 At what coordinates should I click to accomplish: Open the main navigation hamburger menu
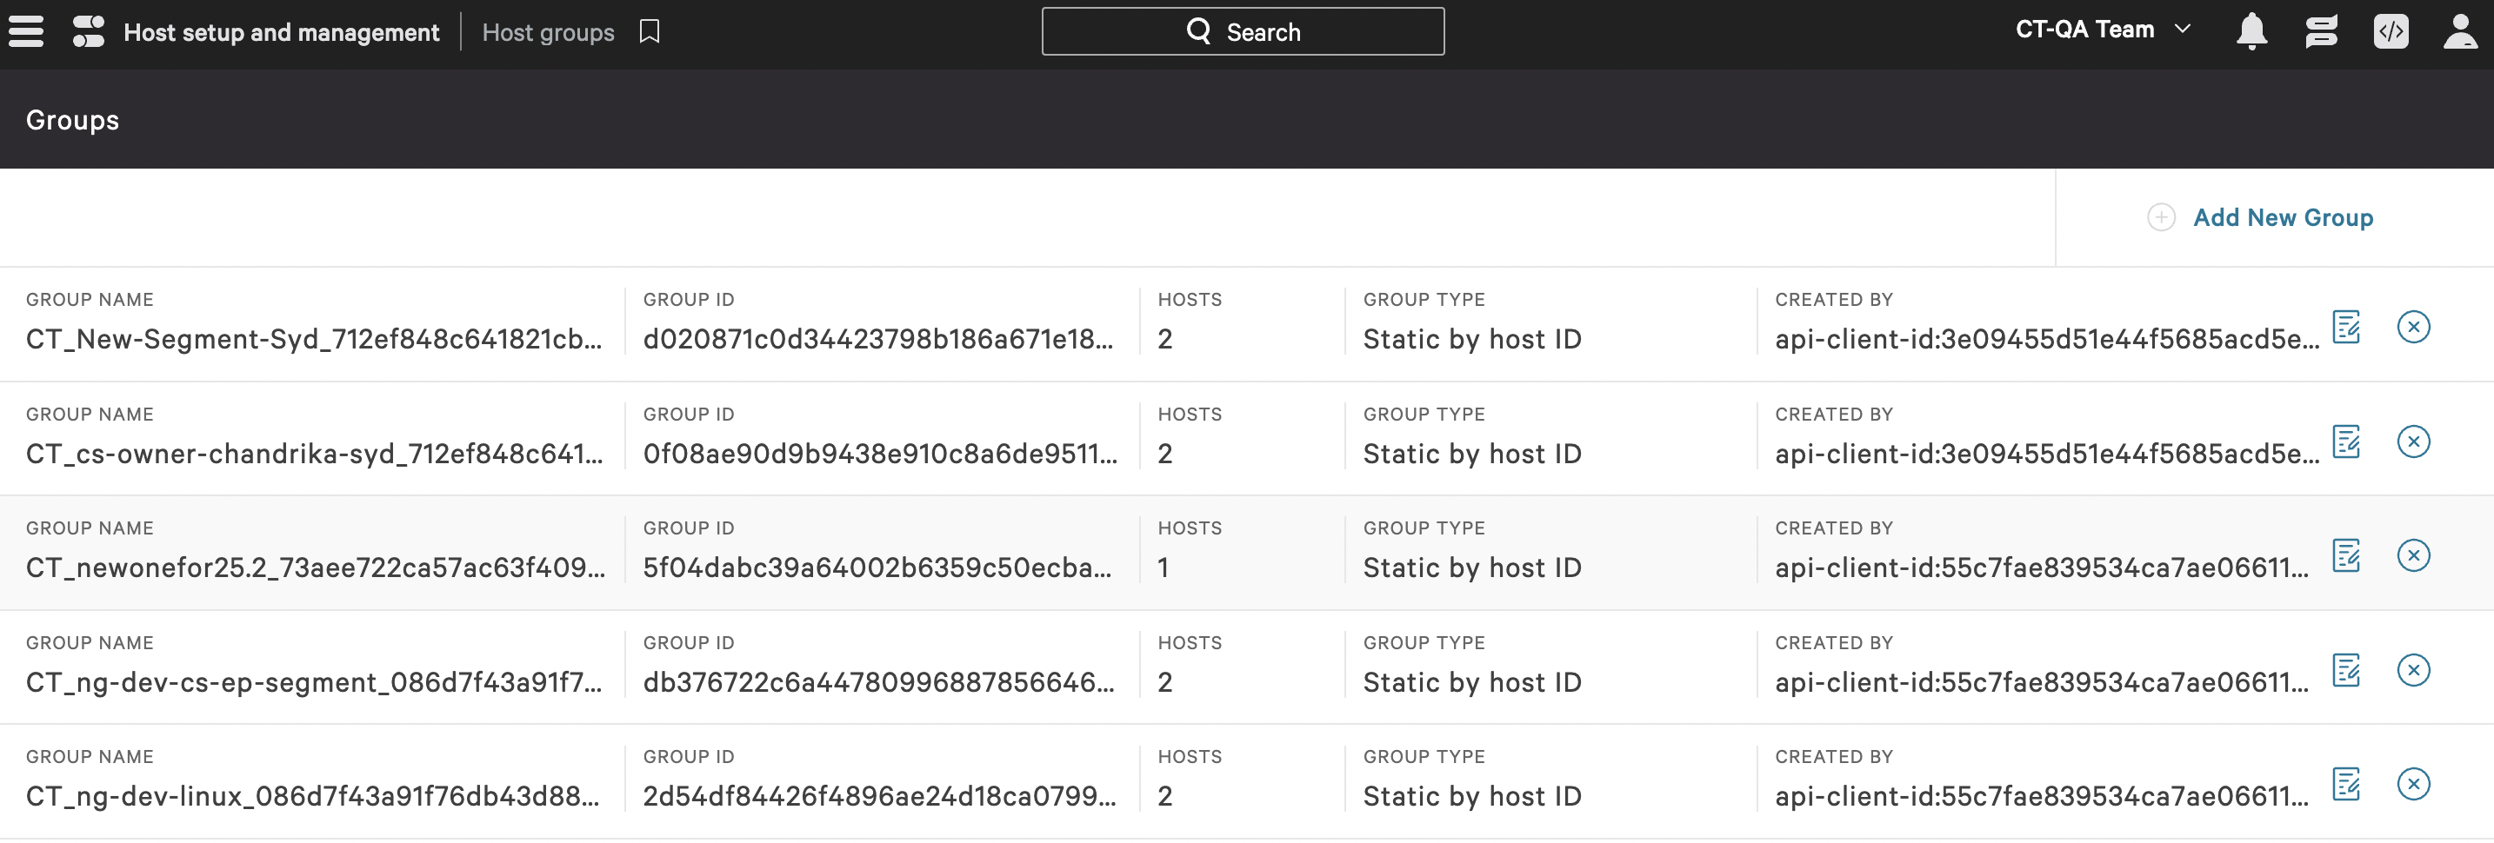tap(25, 30)
